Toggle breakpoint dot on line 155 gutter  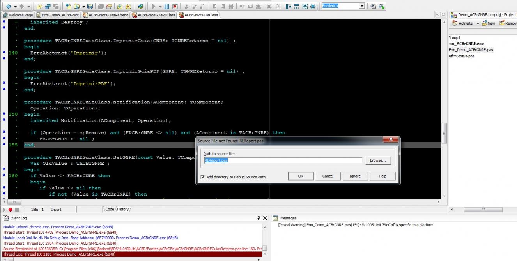click(4, 145)
